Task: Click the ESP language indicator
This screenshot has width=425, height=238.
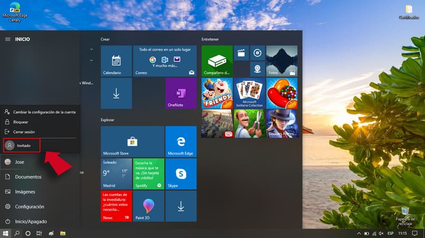Action: pos(391,233)
